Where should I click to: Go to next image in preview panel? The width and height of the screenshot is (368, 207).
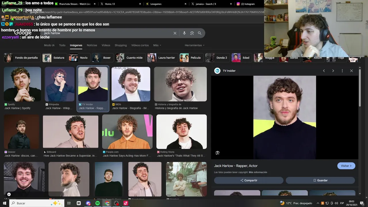pos(333,71)
